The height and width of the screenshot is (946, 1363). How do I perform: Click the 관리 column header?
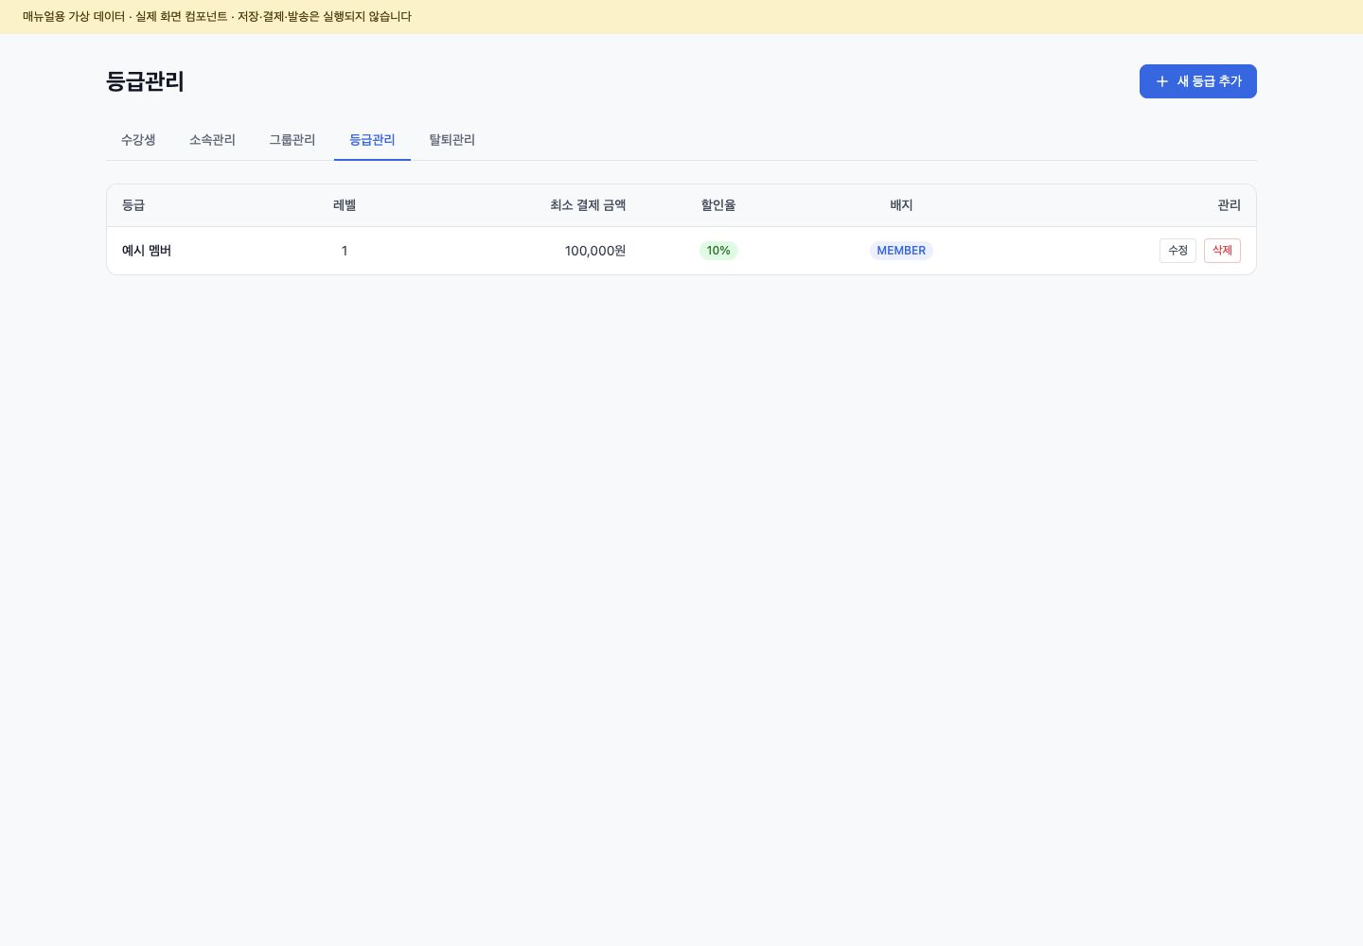pyautogui.click(x=1229, y=205)
